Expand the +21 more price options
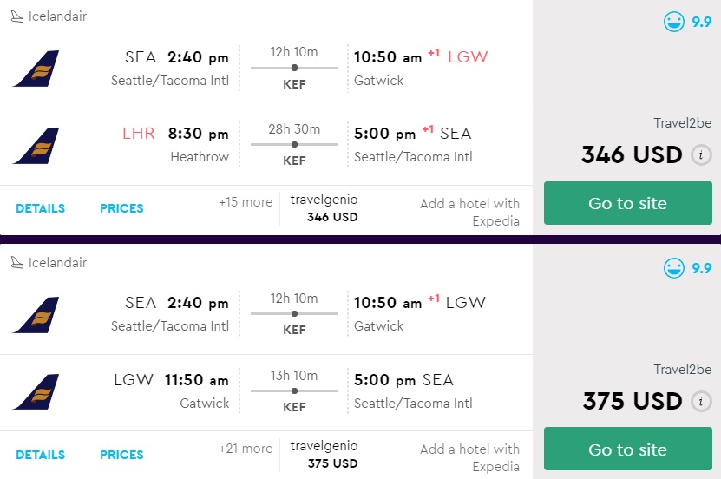This screenshot has height=479, width=721. coord(246,448)
